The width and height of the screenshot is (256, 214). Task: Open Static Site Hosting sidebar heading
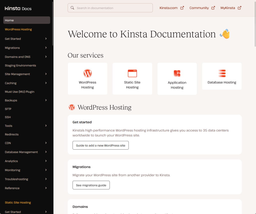coord(18,203)
